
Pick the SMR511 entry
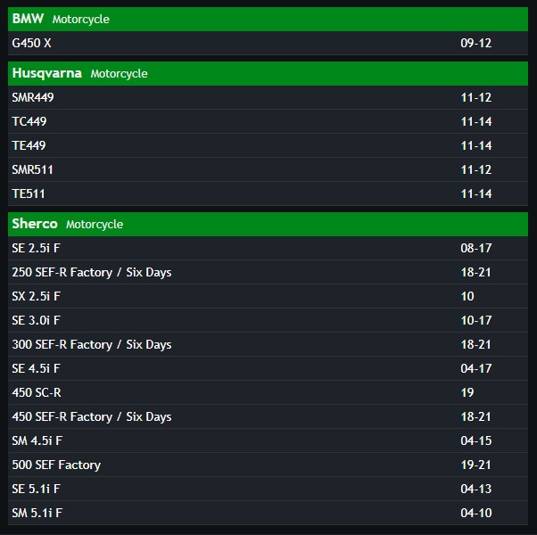click(x=268, y=169)
